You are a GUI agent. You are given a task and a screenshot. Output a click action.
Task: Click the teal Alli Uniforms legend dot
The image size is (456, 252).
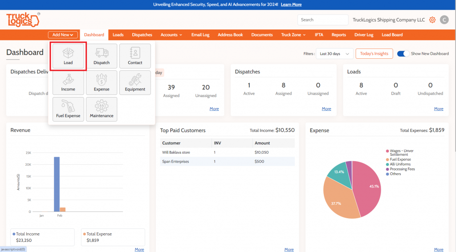pos(387,164)
